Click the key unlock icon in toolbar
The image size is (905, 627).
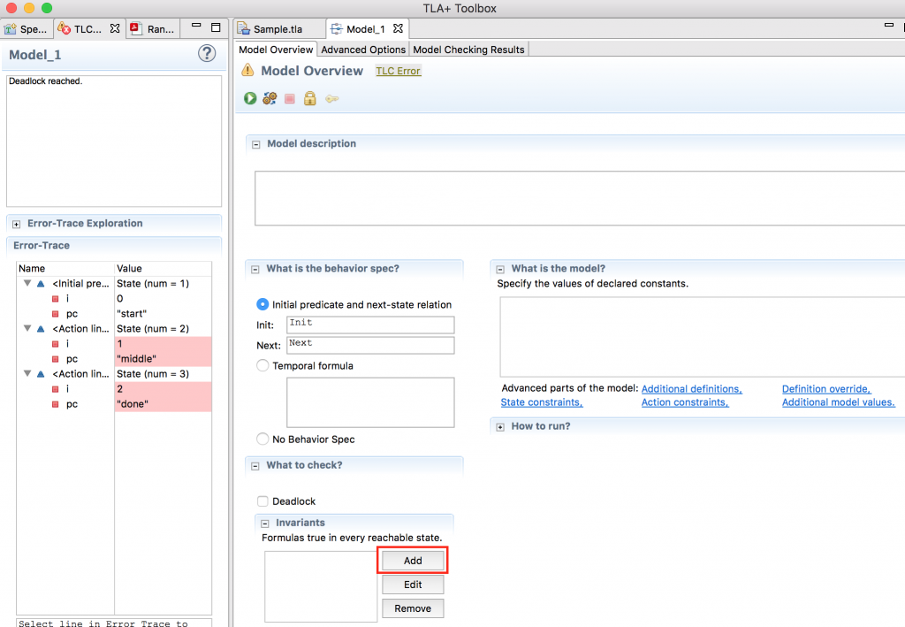click(x=332, y=99)
